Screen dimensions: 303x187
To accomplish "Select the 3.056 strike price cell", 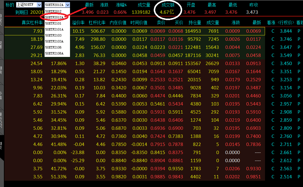I will click(286, 96).
